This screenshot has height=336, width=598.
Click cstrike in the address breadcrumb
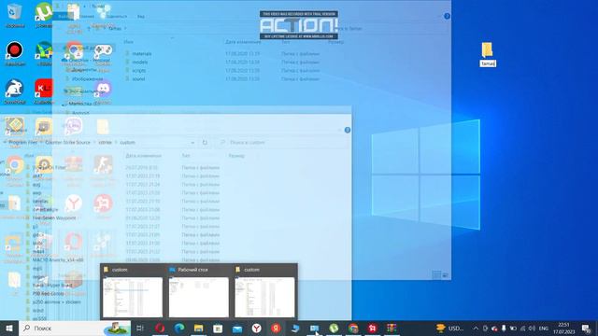(x=105, y=142)
